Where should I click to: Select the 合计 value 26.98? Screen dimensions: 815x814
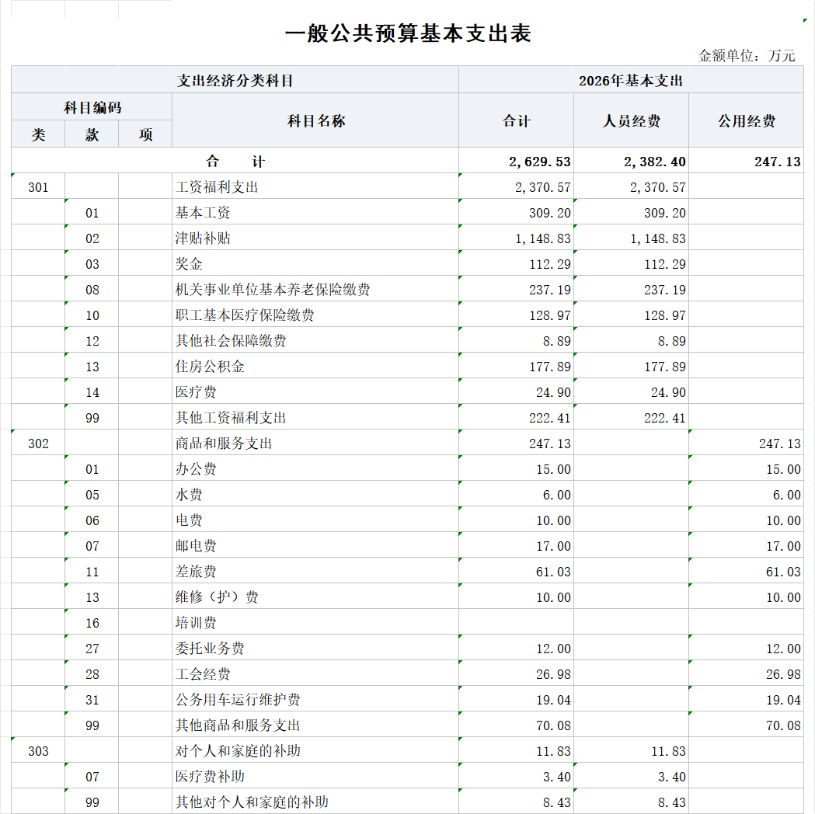pyautogui.click(x=516, y=673)
